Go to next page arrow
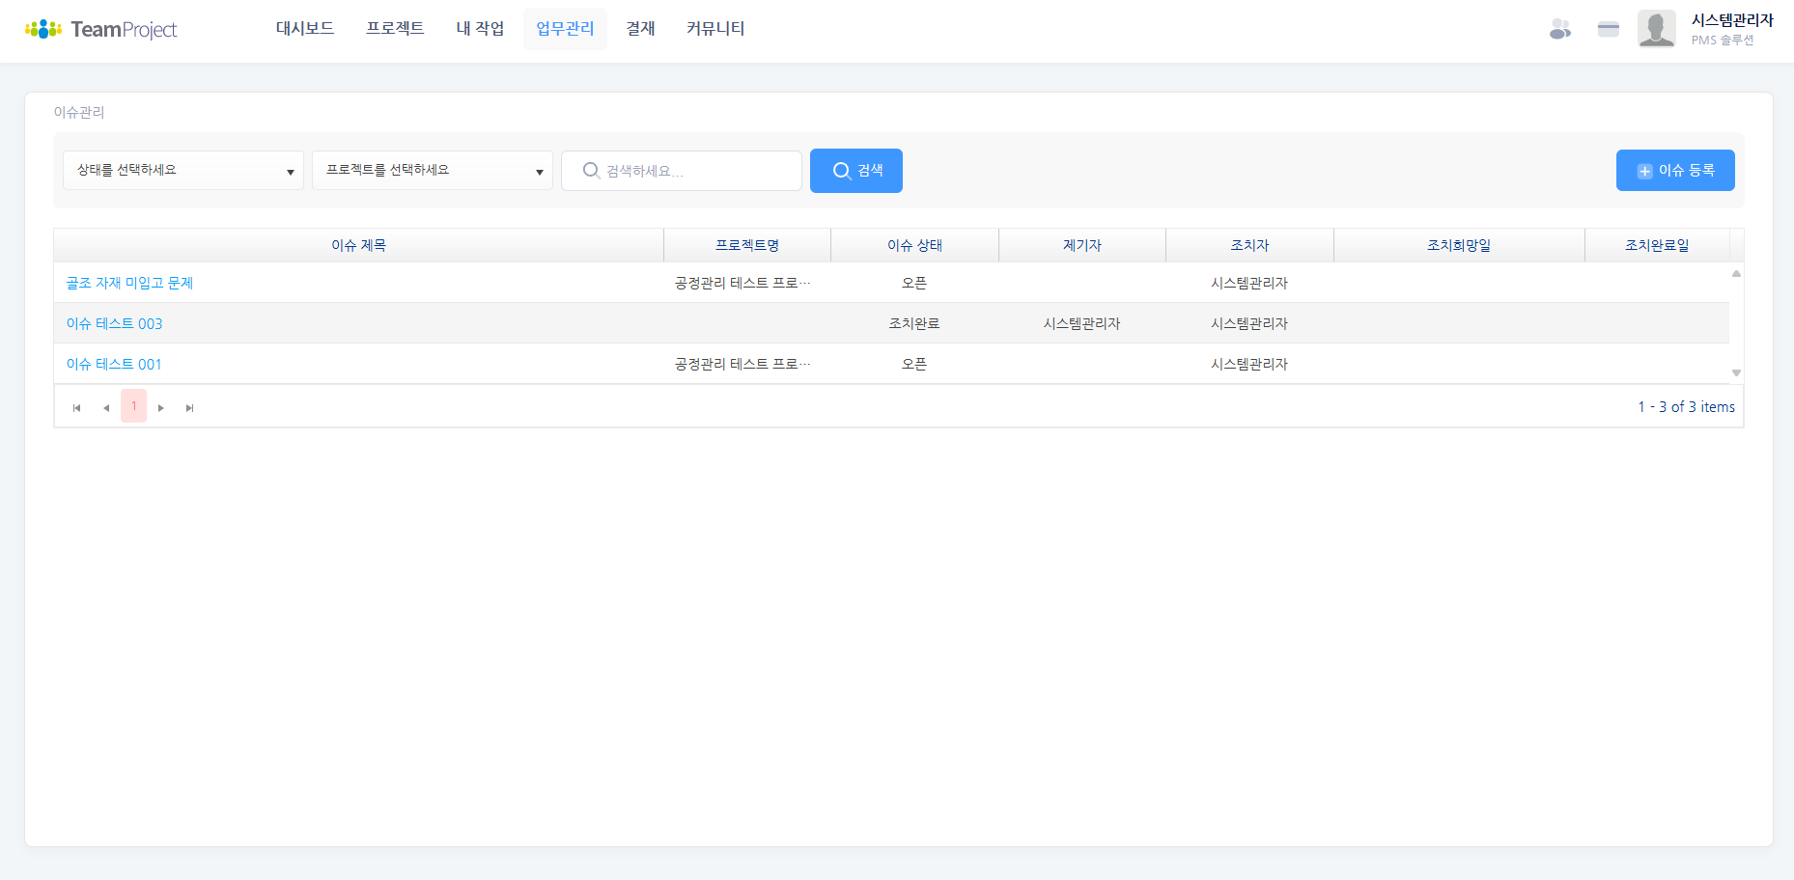 click(x=161, y=407)
